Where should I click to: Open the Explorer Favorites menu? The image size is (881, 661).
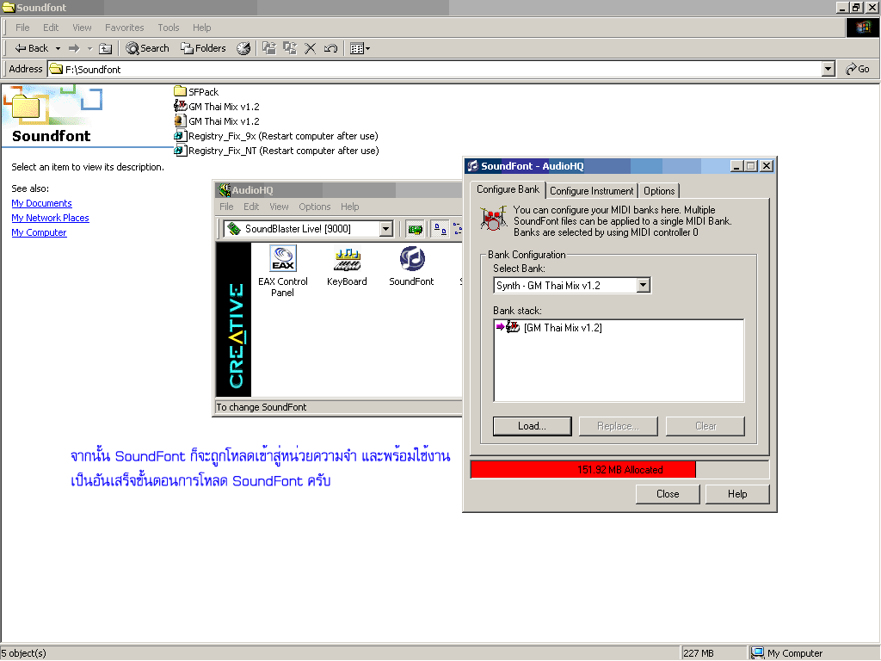pos(124,28)
